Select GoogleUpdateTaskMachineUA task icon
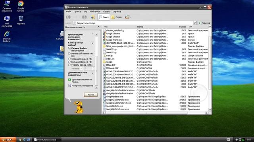 104,93
